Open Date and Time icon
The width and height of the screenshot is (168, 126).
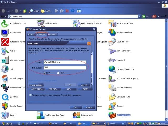[112, 42]
